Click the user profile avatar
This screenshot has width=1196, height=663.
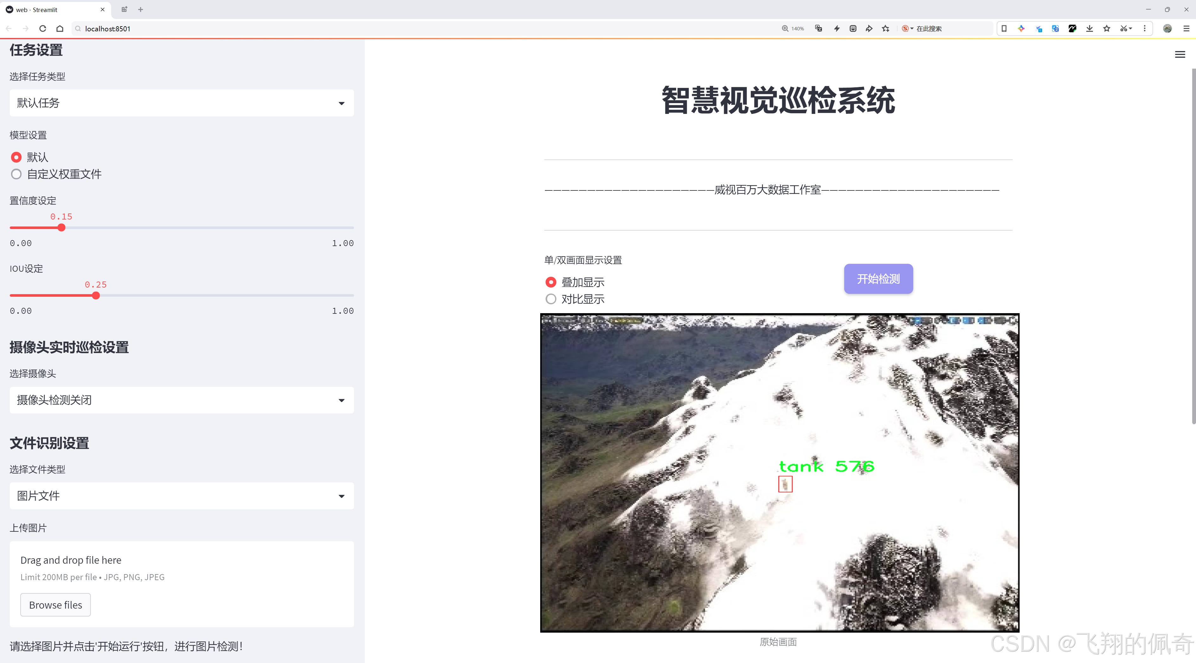tap(1168, 29)
